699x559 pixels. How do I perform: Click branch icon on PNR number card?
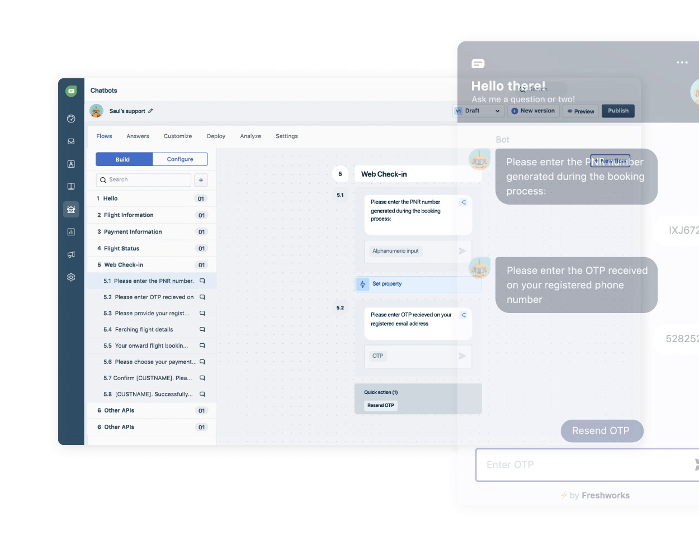pyautogui.click(x=463, y=202)
